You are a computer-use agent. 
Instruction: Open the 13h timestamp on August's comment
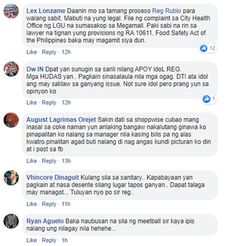(66, 161)
